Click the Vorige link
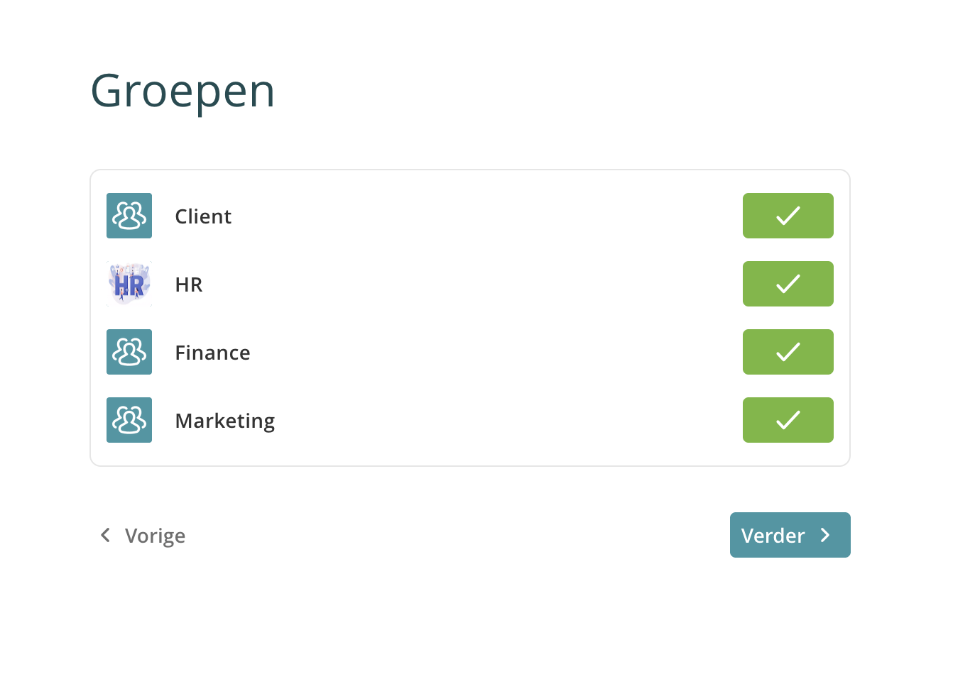The width and height of the screenshot is (953, 674). 142,535
